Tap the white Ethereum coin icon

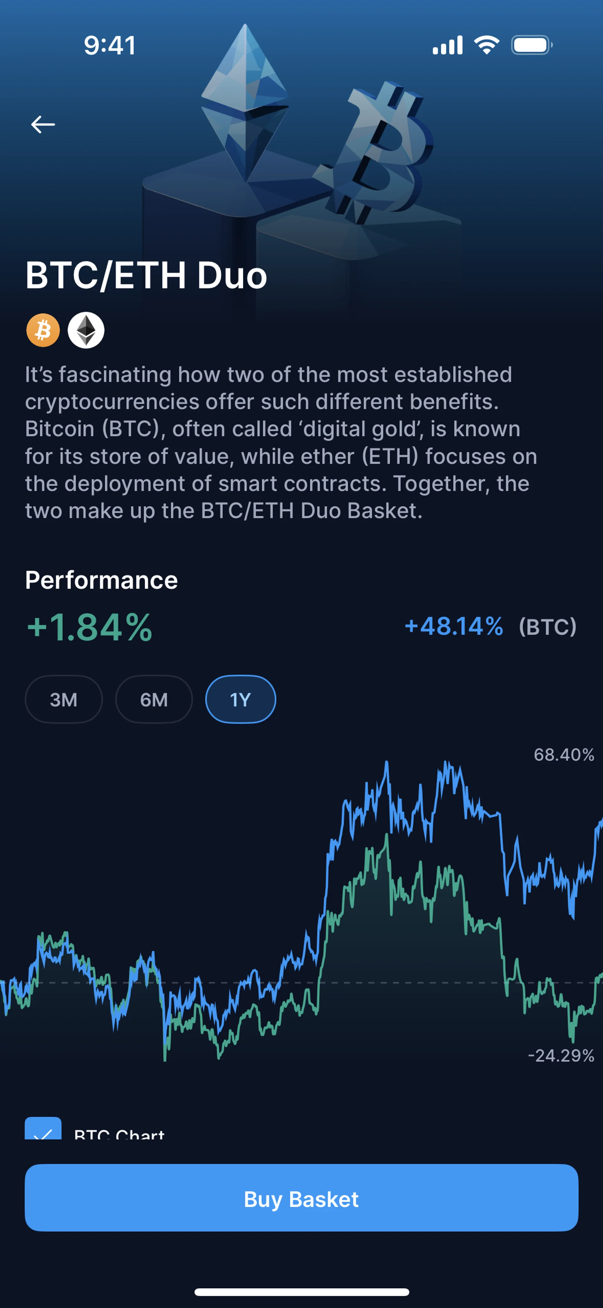(x=86, y=330)
